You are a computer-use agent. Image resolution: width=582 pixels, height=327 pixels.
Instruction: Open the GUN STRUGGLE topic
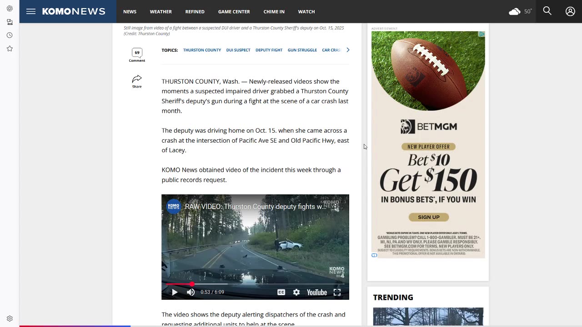[x=302, y=50]
